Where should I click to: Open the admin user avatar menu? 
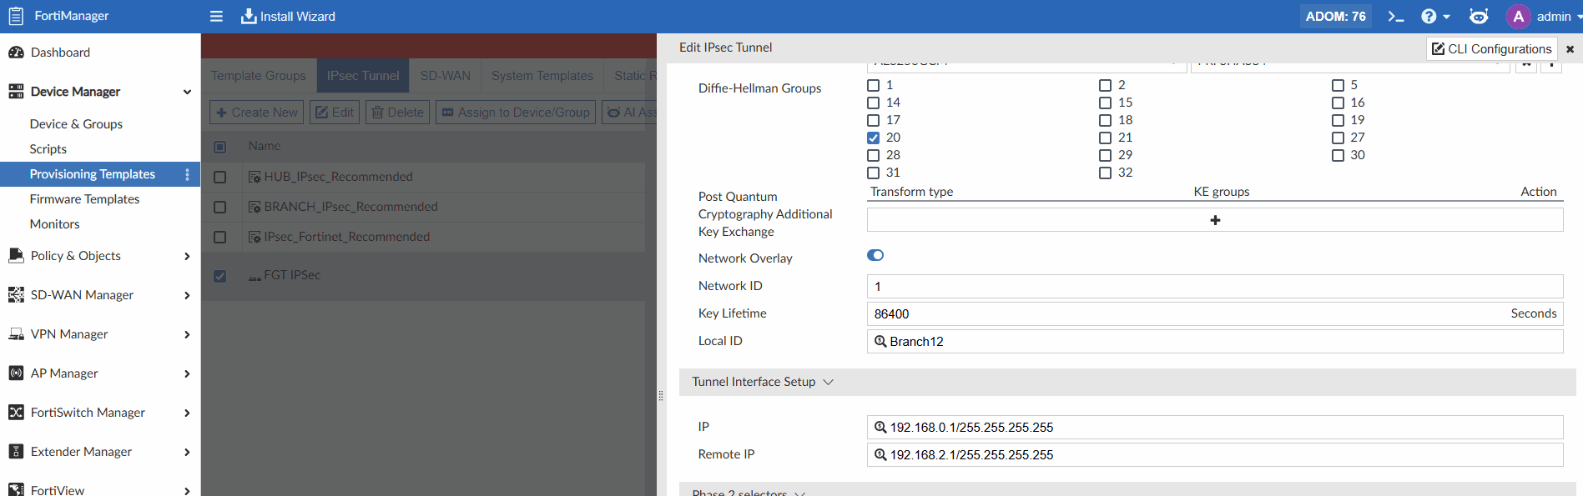tap(1518, 16)
